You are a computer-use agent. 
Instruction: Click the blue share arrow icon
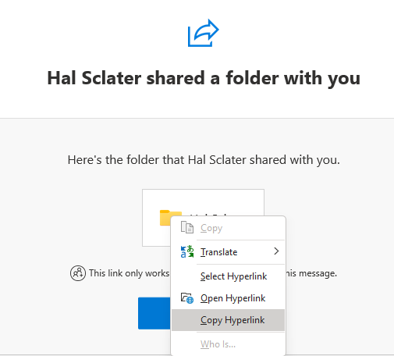tap(204, 33)
